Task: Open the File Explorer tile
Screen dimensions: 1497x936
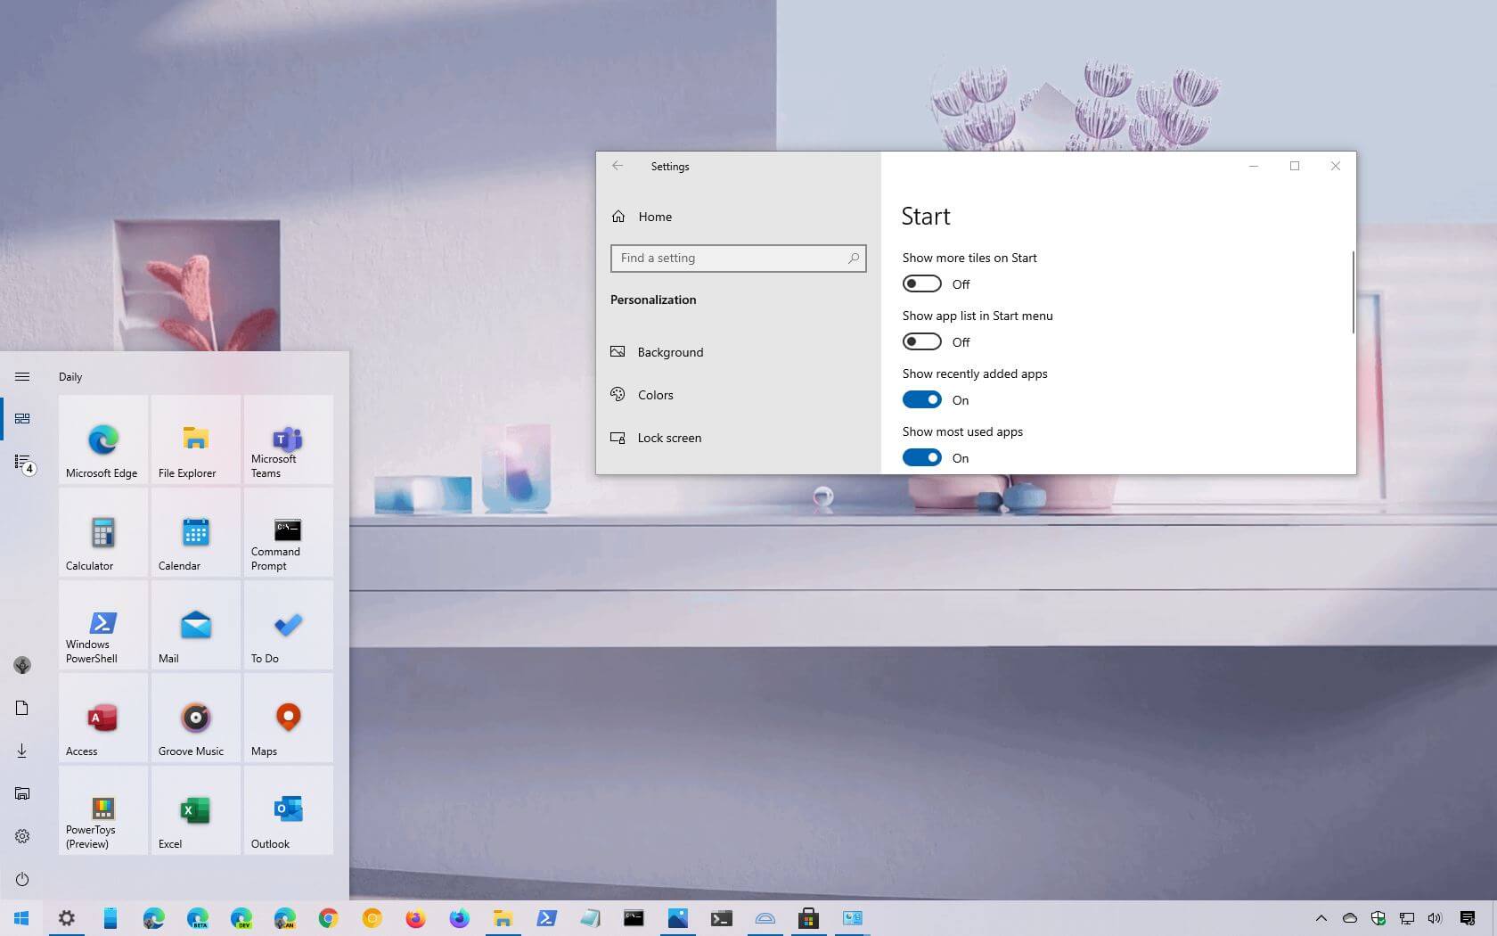Action: coord(196,440)
